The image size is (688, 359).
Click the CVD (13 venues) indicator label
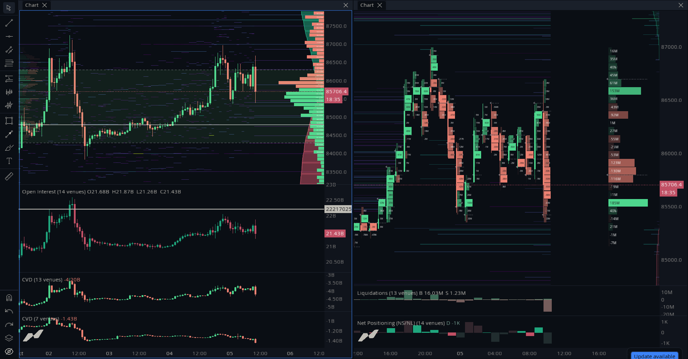click(x=42, y=280)
